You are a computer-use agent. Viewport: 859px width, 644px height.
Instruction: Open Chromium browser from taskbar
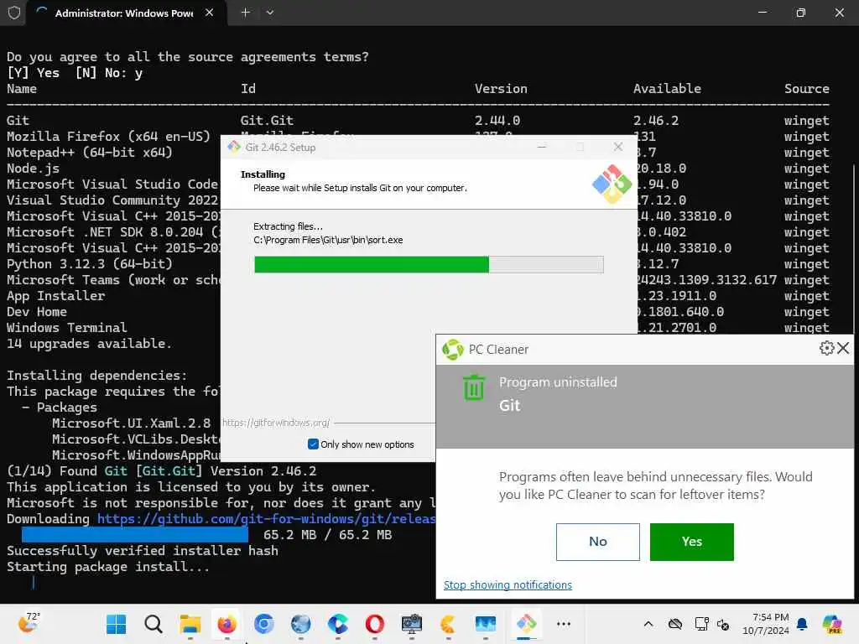click(263, 624)
